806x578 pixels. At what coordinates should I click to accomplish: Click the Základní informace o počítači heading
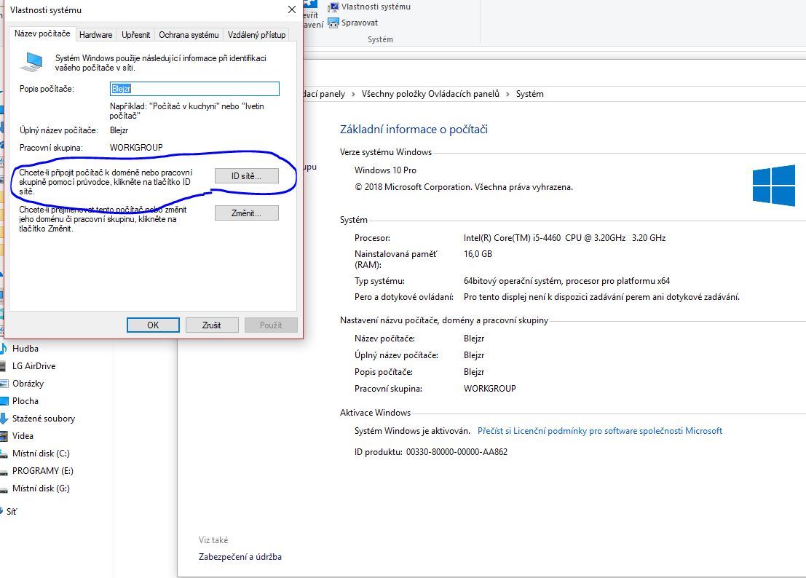tap(414, 130)
